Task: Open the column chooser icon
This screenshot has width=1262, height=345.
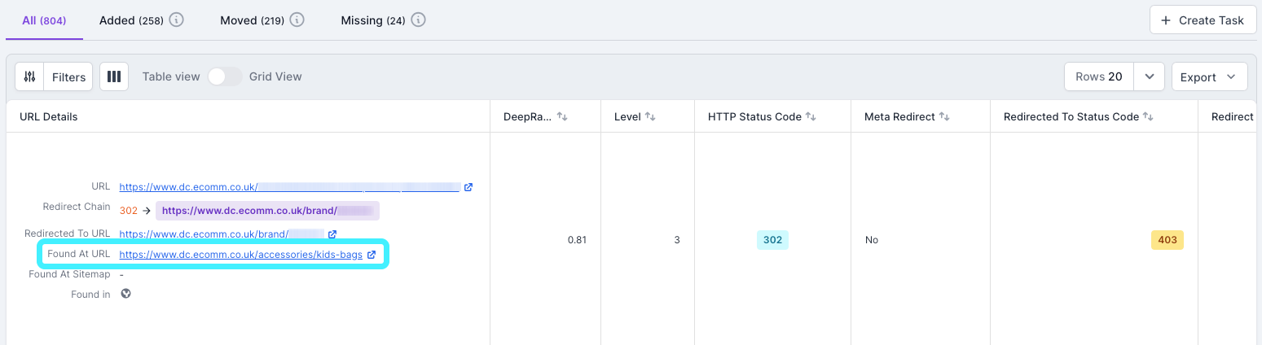Action: pyautogui.click(x=114, y=77)
